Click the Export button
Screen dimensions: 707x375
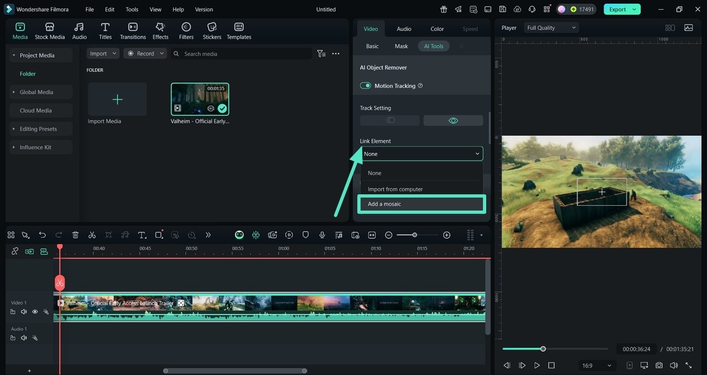coord(622,9)
